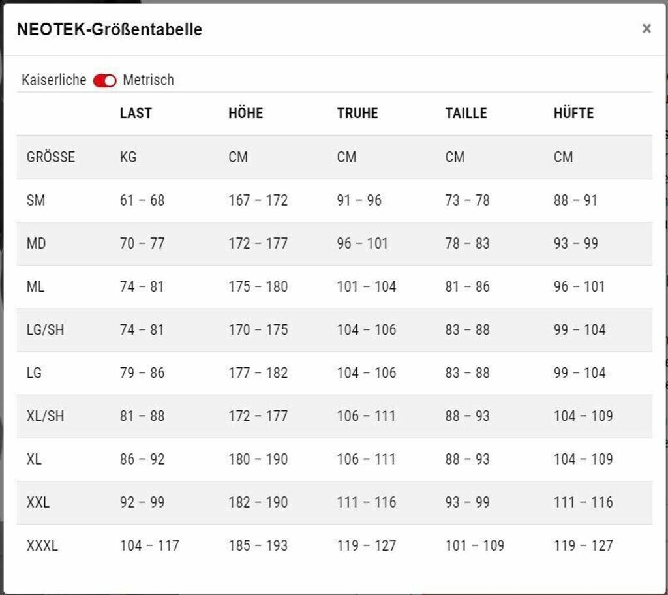Select the XXXL size row label
The image size is (668, 595).
point(42,545)
